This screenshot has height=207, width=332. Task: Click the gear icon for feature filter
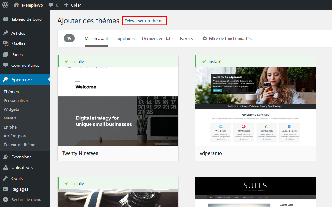(x=205, y=39)
